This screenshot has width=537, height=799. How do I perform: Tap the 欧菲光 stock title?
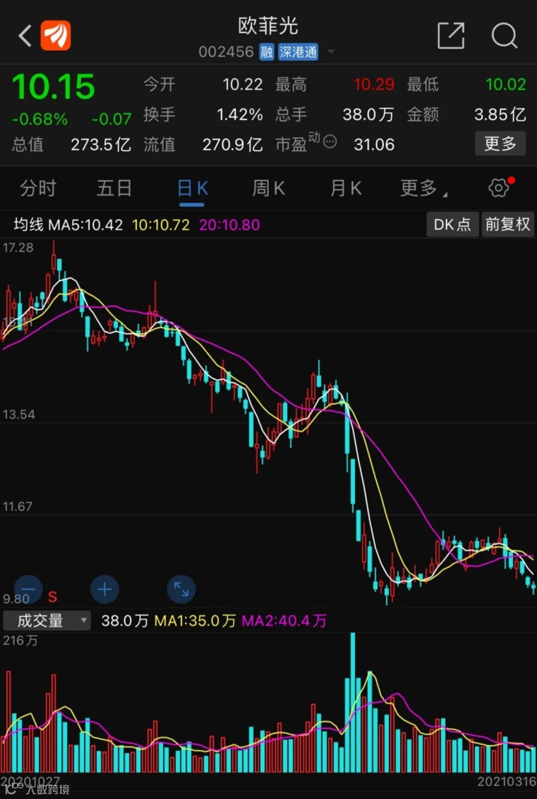click(x=268, y=26)
